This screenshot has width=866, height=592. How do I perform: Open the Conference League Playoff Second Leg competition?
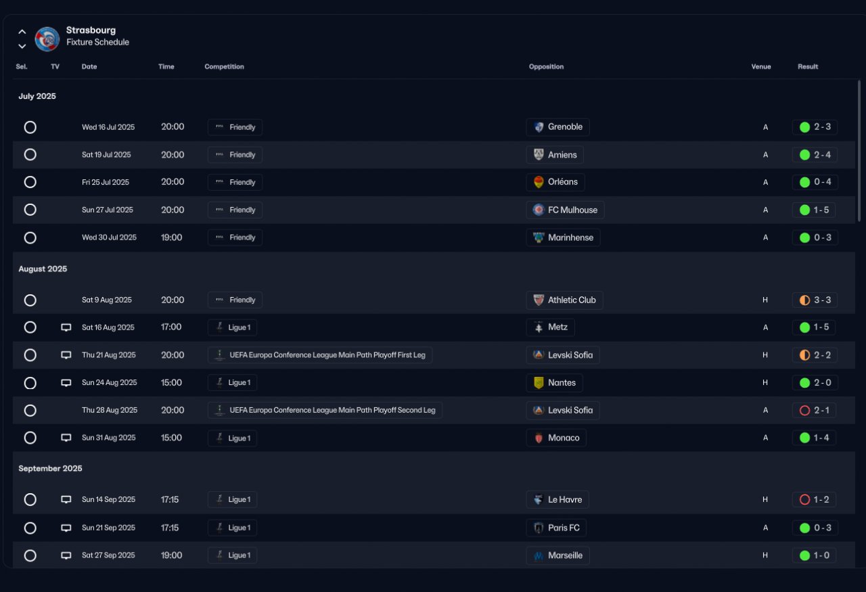325,410
